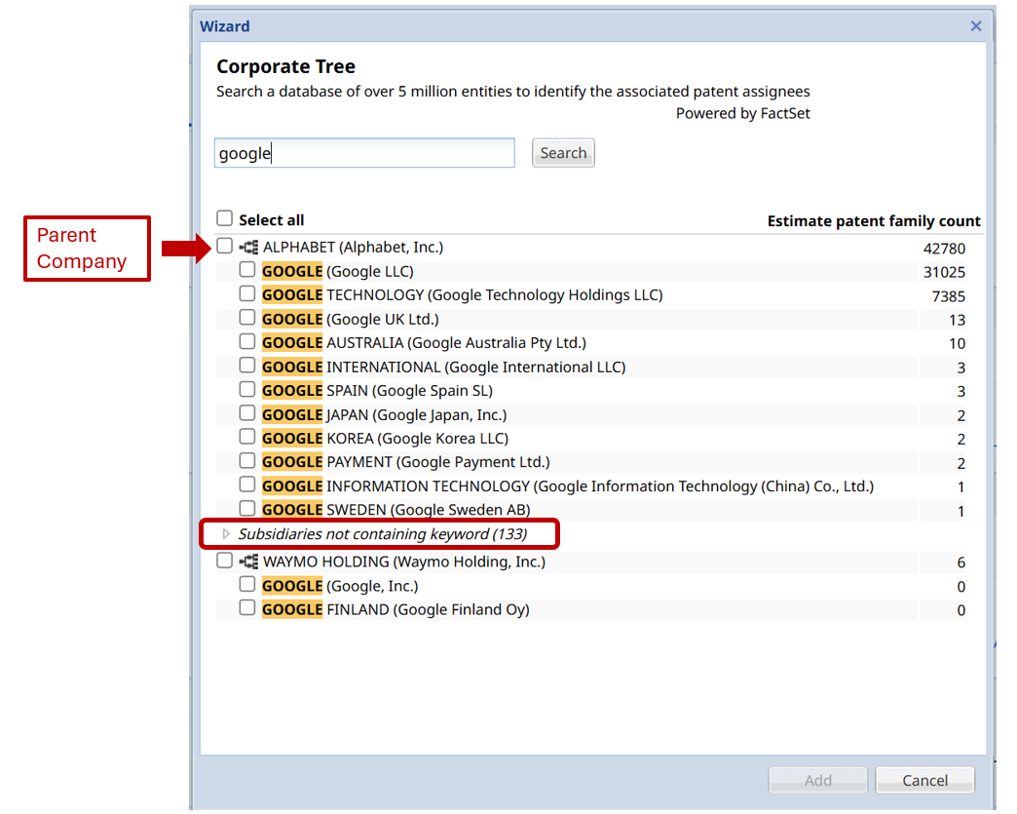This screenshot has height=814, width=1017.
Task: Click the ALPHABET (Alphabet, Inc.) row label
Action: 353,248
